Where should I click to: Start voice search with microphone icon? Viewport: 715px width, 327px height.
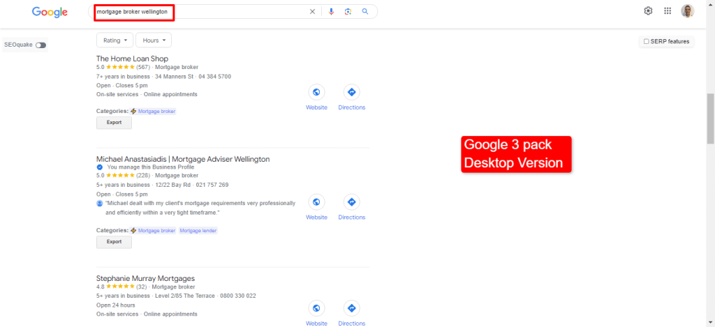[332, 12]
